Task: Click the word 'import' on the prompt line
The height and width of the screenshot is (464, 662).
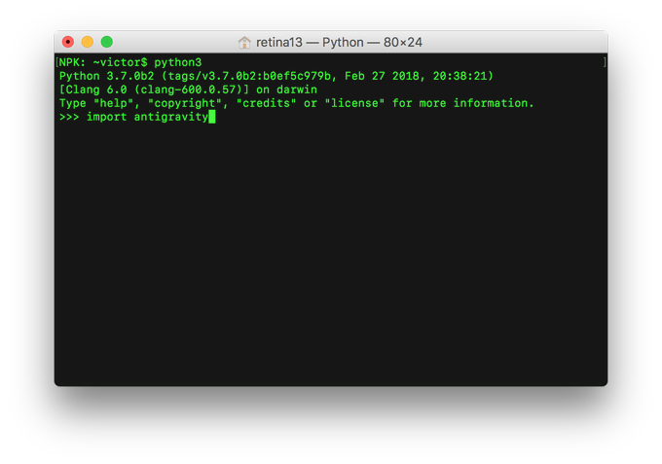Action: pos(107,117)
